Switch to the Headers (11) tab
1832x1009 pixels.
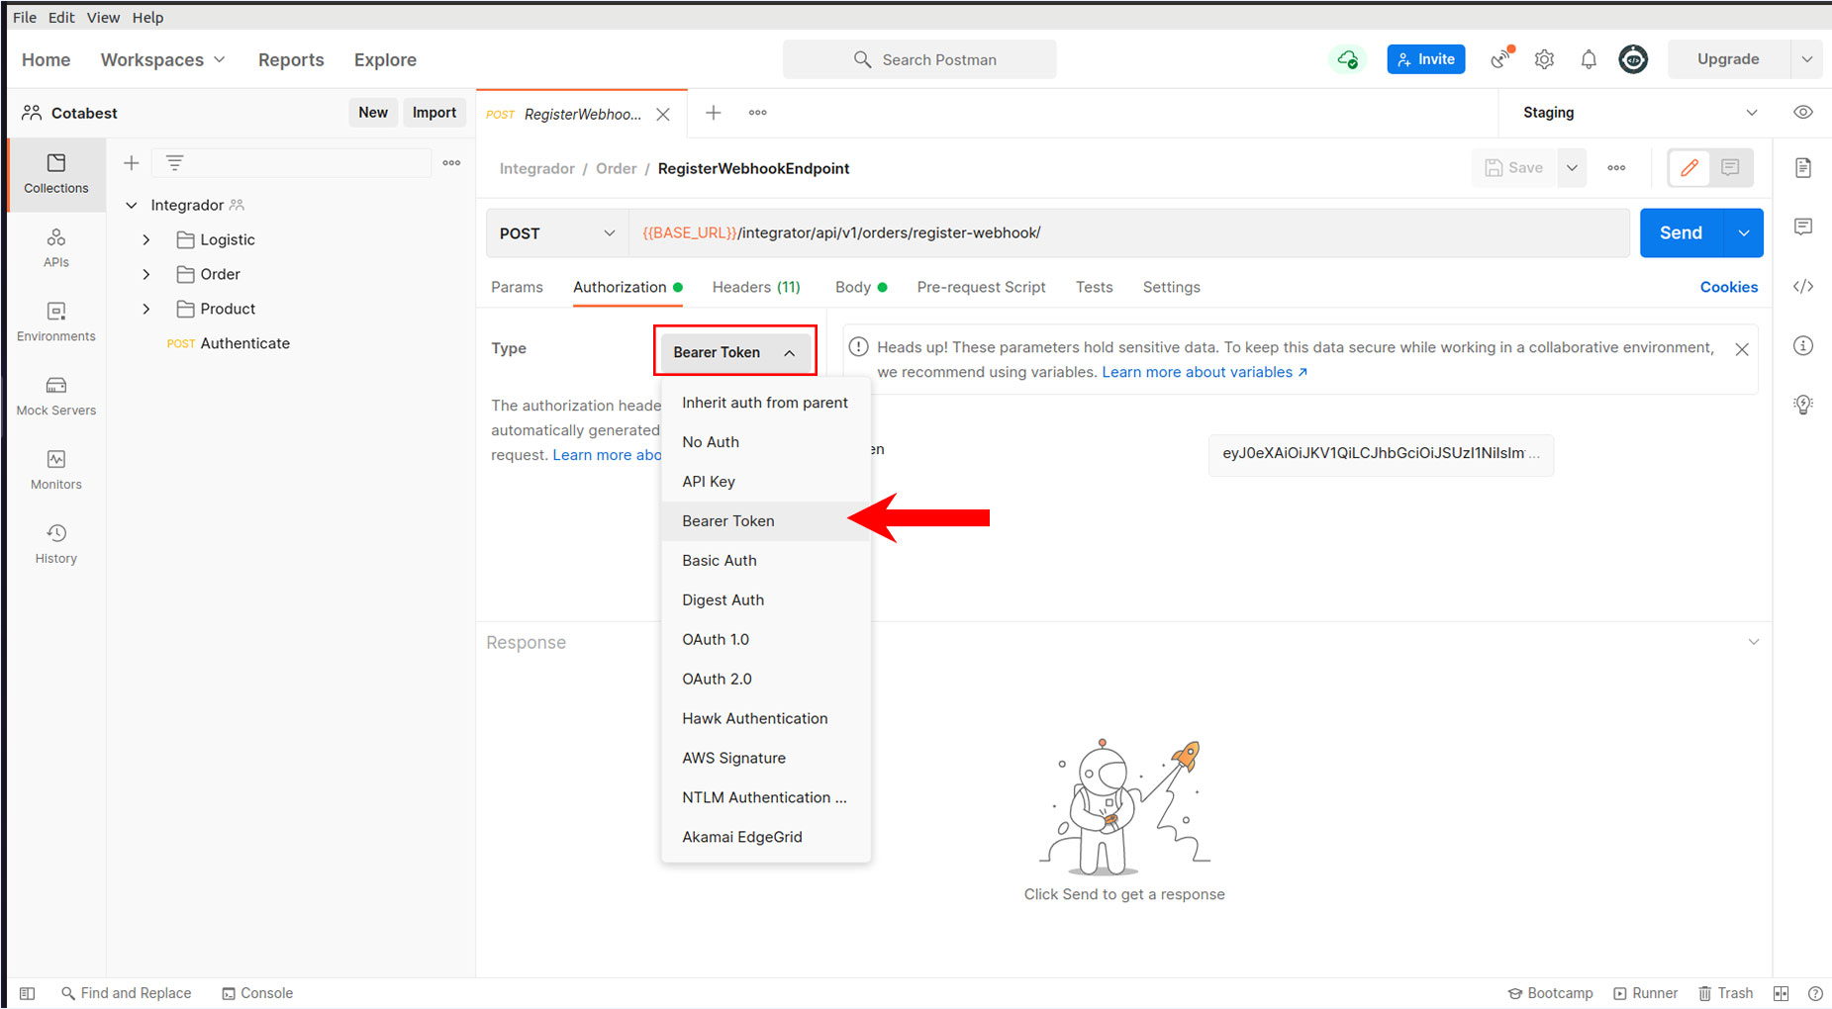click(756, 287)
